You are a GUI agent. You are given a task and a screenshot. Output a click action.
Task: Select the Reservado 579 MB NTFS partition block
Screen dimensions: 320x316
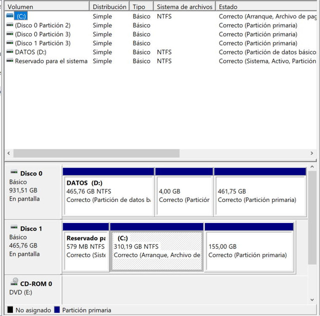point(85,247)
